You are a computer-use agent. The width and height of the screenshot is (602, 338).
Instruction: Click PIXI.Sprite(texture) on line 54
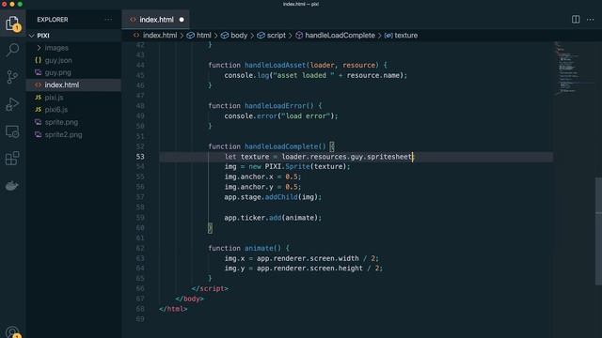coord(306,166)
